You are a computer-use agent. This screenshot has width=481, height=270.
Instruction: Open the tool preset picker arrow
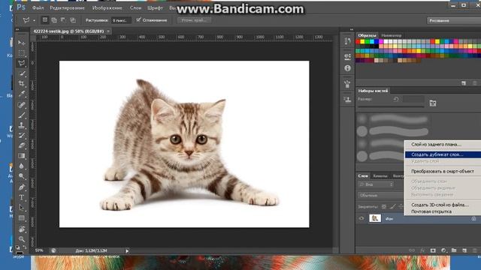(x=34, y=20)
